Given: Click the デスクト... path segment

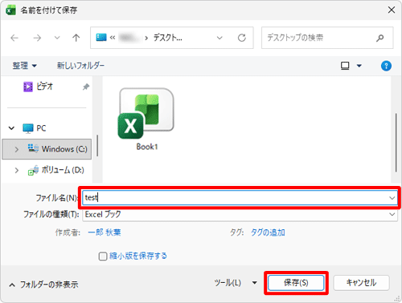Looking at the screenshot, I should [x=168, y=38].
